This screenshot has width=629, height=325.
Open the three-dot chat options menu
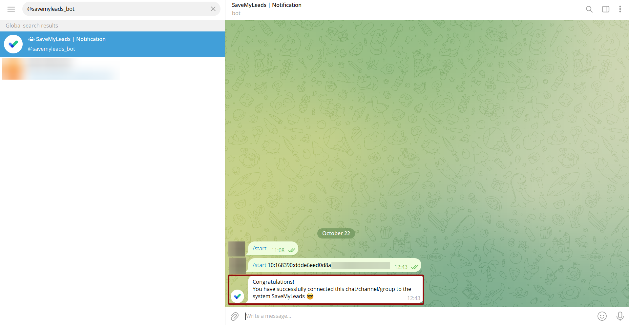(x=620, y=9)
